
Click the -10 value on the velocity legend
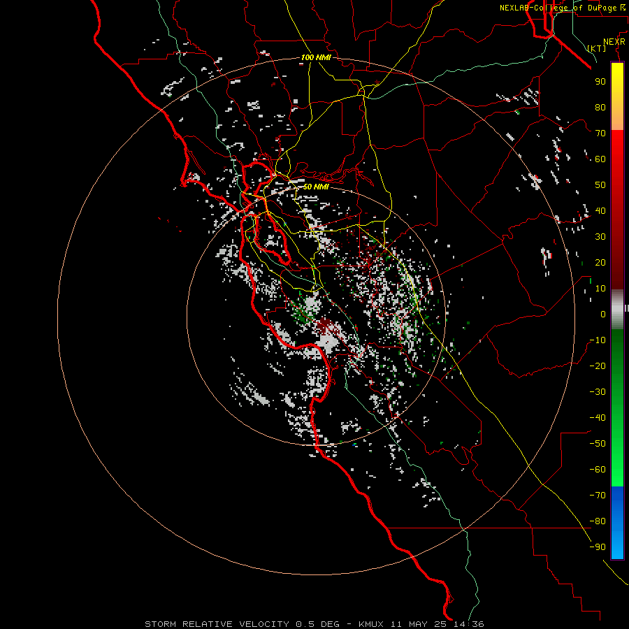click(598, 340)
